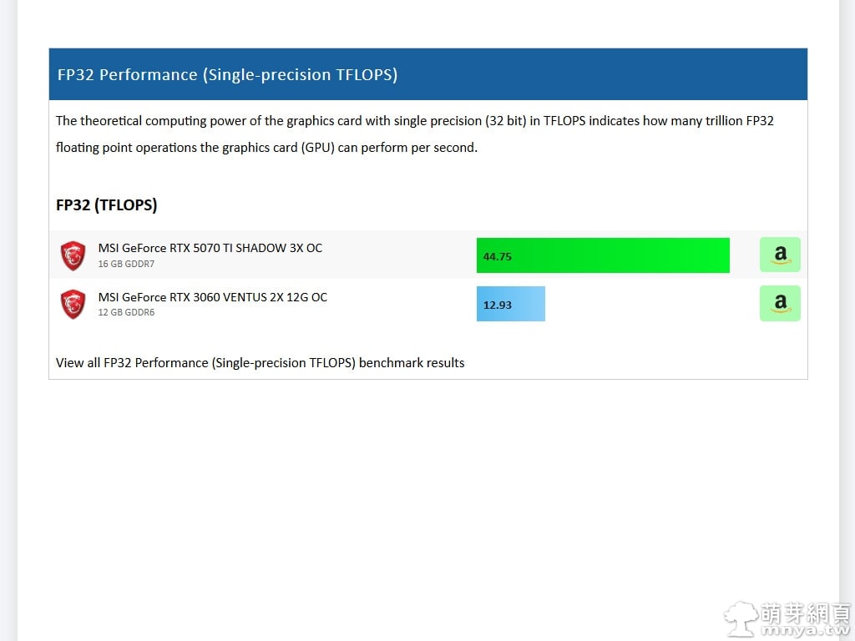Click description line starting 'floating point operations'
Image resolution: width=855 pixels, height=641 pixels.
tap(266, 148)
